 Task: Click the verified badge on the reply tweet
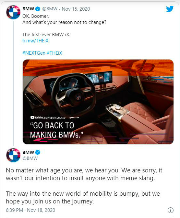[38, 152]
